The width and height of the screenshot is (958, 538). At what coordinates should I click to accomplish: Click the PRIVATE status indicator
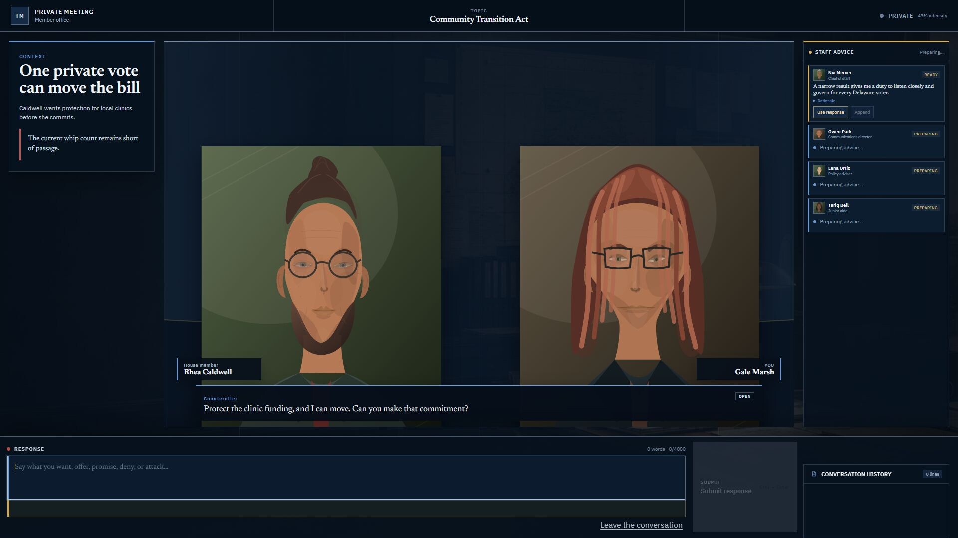point(896,16)
